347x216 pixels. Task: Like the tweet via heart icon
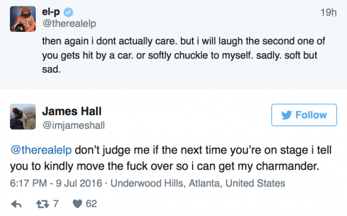(x=77, y=204)
